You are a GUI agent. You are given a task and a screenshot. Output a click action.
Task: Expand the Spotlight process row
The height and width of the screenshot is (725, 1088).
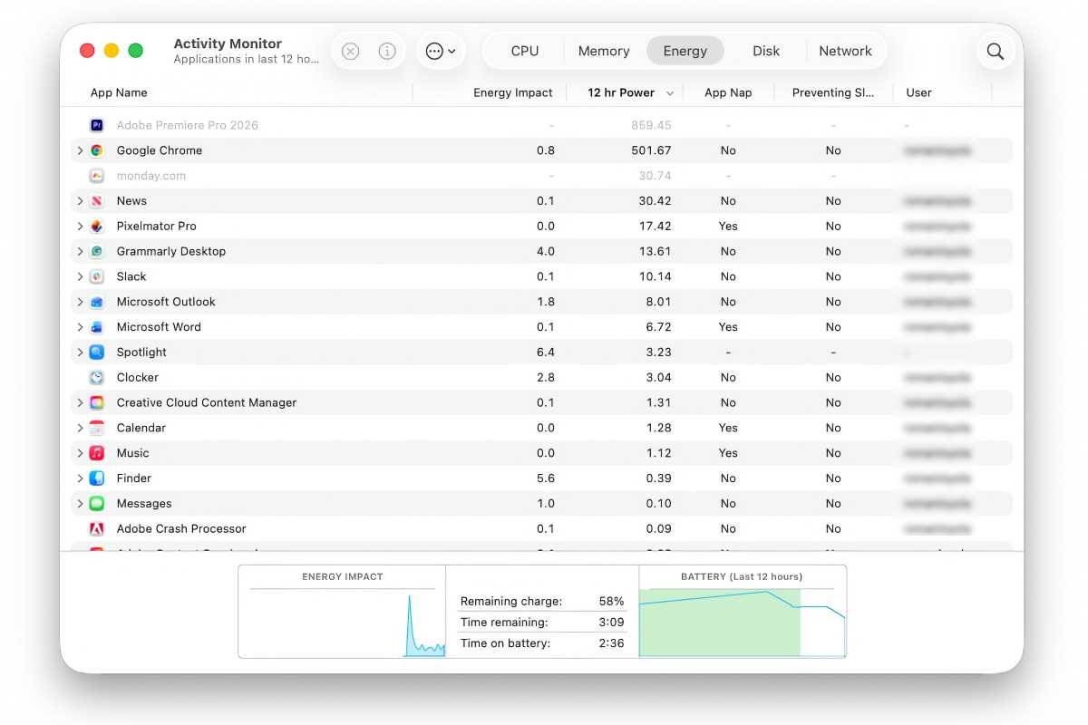tap(80, 353)
